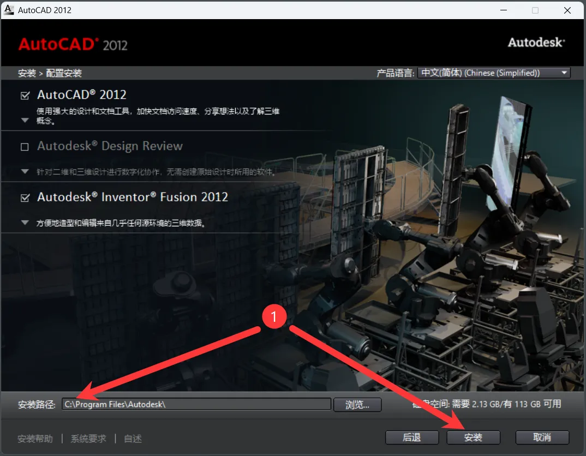Click the 安装 install button
This screenshot has height=456, width=586.
[473, 437]
